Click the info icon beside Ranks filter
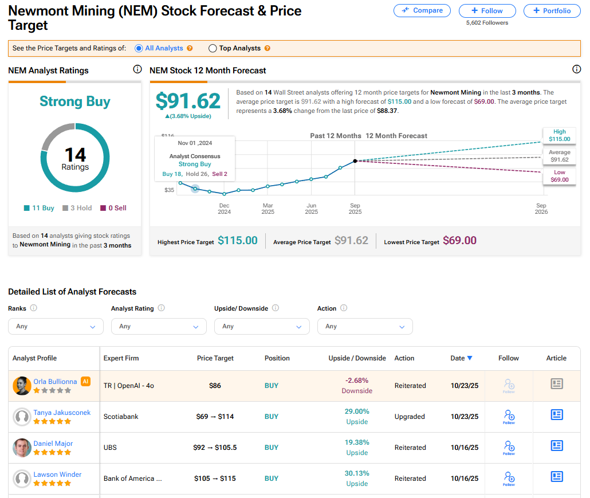The image size is (590, 498). click(34, 308)
